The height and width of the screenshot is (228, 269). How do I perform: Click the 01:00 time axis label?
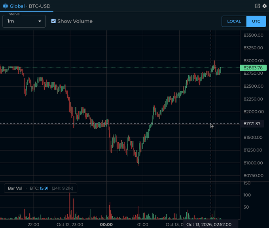tap(143, 224)
